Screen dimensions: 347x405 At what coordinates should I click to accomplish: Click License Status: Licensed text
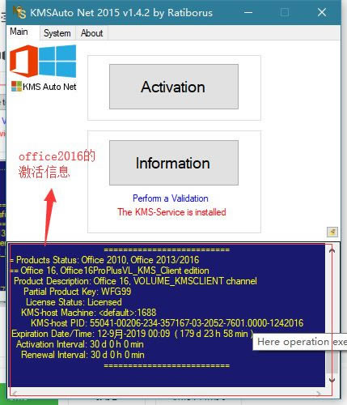coord(74,302)
